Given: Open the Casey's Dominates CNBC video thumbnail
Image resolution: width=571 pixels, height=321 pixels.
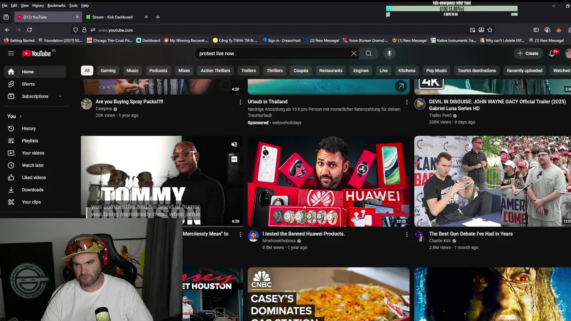Looking at the screenshot, I should (328, 294).
